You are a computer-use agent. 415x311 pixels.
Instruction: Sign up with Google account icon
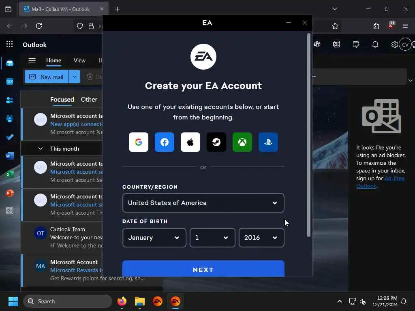click(x=139, y=142)
